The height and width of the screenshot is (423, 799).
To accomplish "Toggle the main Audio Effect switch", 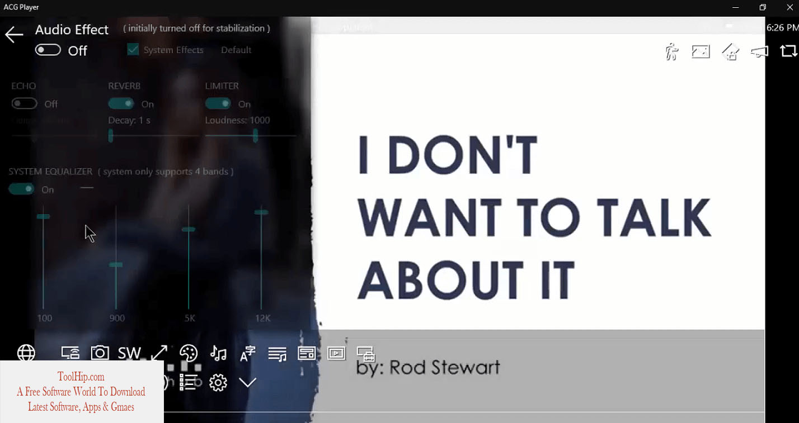I will 48,50.
